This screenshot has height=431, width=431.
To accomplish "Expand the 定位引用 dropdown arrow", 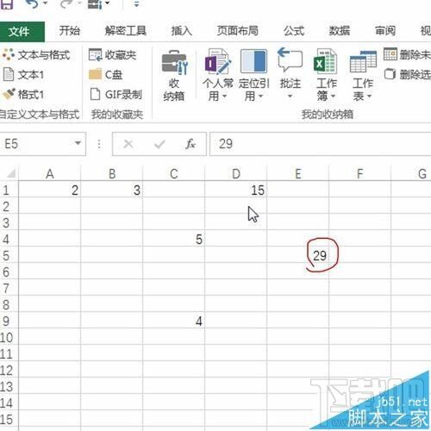I will pyautogui.click(x=260, y=97).
